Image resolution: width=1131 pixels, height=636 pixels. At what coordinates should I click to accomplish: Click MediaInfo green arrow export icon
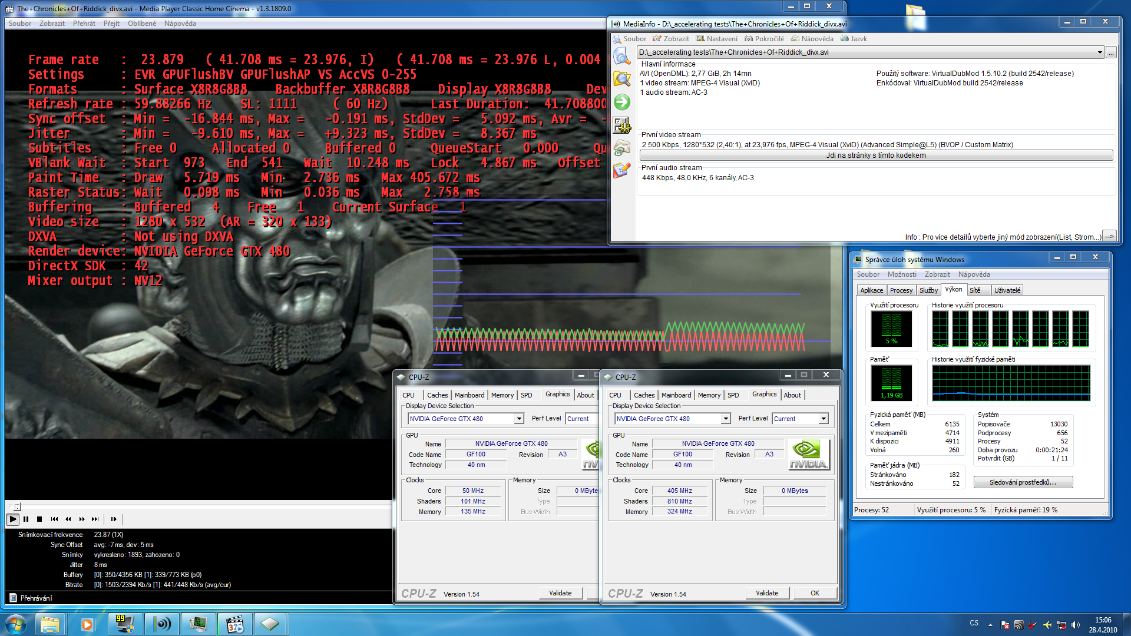[x=621, y=102]
